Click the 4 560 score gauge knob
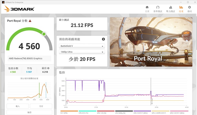The width and height of the screenshot is (197, 115). (x=44, y=34)
